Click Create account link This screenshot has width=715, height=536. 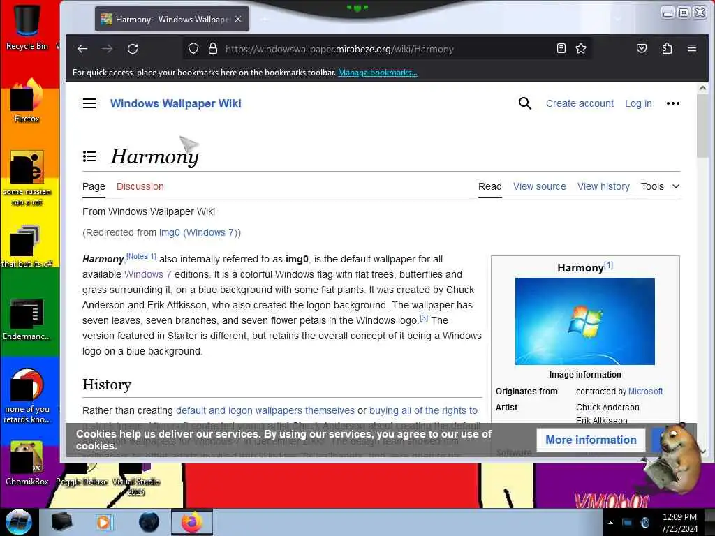[580, 103]
